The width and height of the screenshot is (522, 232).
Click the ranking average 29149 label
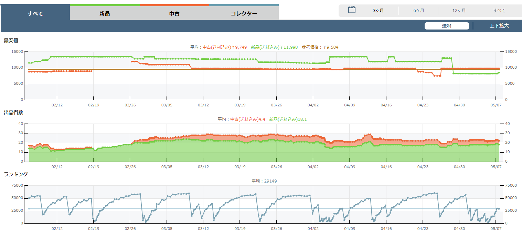pos(264,181)
